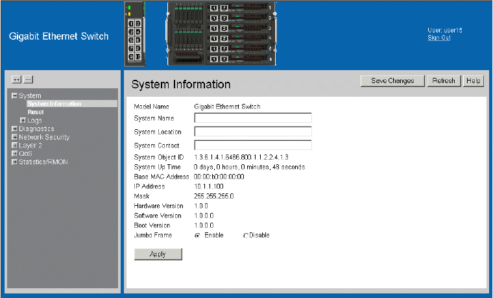493x298 pixels.
Task: Enable the Jumbo Frame option
Action: click(197, 235)
